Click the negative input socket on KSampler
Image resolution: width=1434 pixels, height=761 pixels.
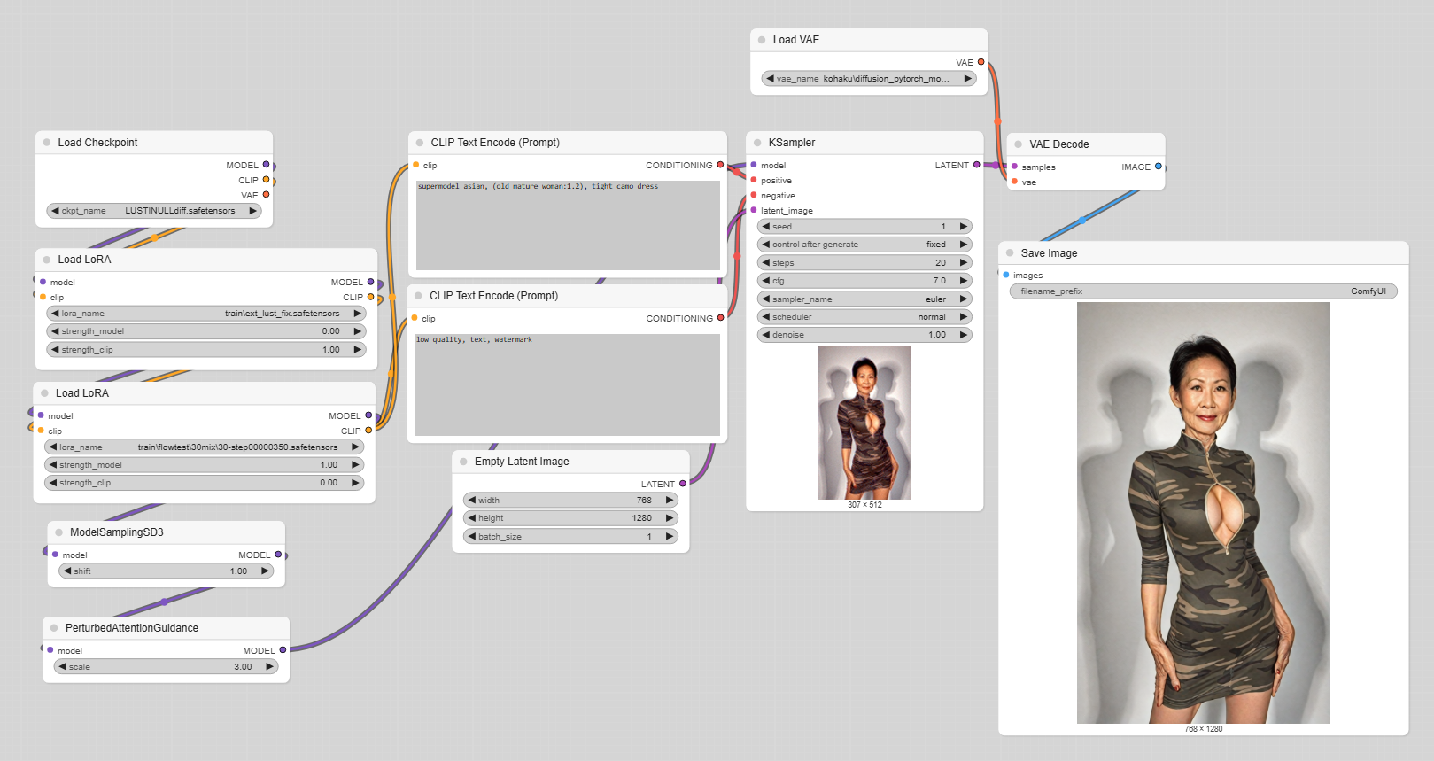coord(754,195)
